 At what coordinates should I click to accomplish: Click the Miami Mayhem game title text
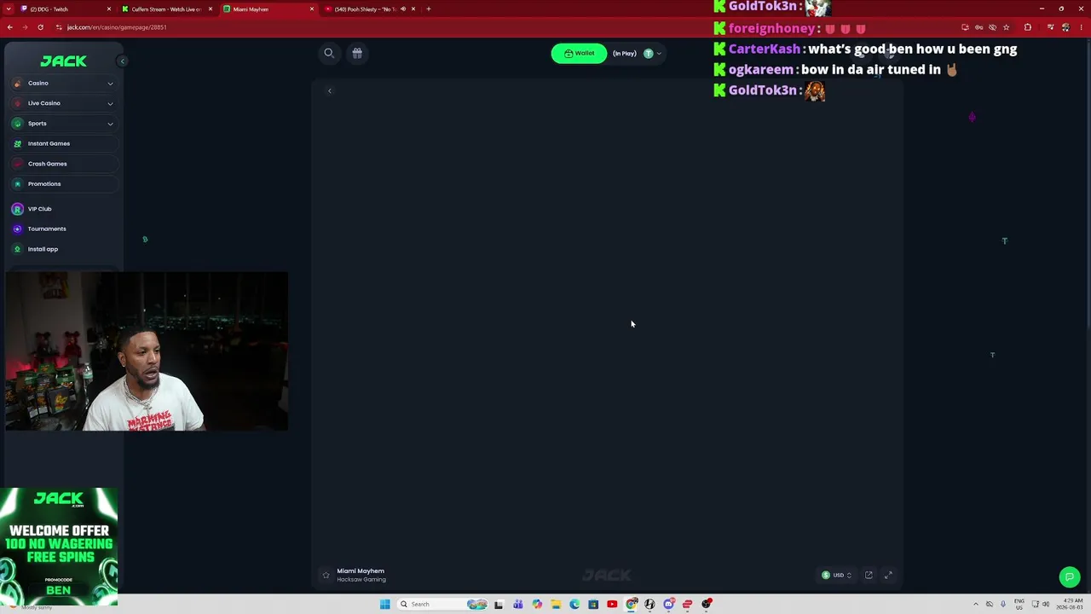(x=361, y=571)
